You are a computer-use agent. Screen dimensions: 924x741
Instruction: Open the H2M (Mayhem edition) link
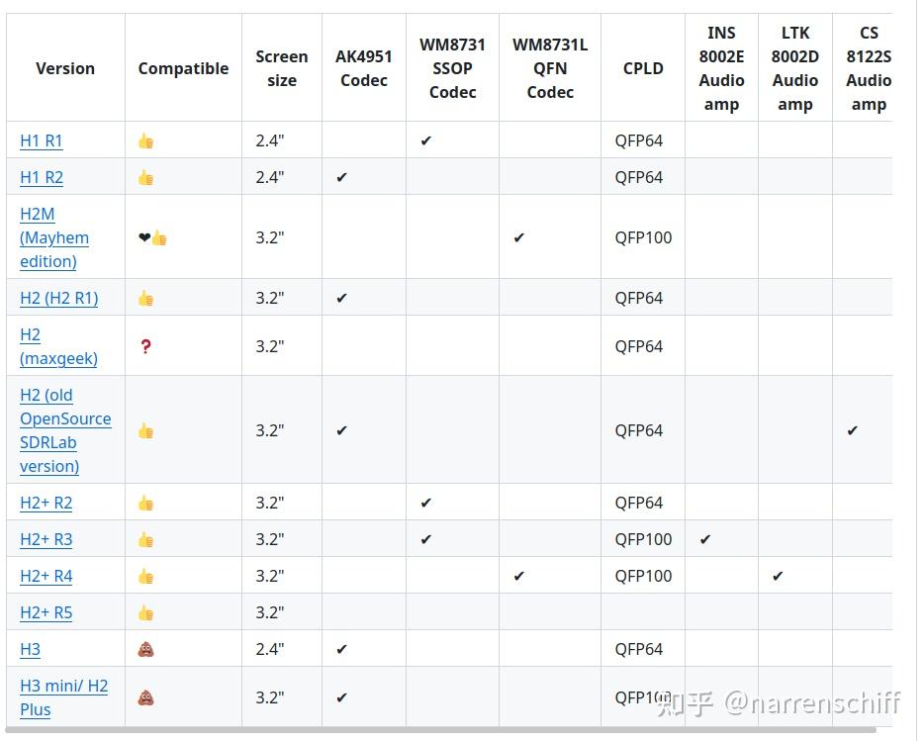54,237
